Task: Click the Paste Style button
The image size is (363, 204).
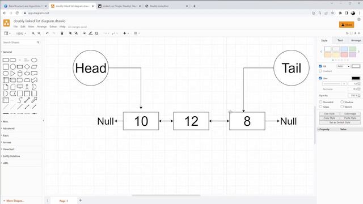Action: [x=350, y=118]
